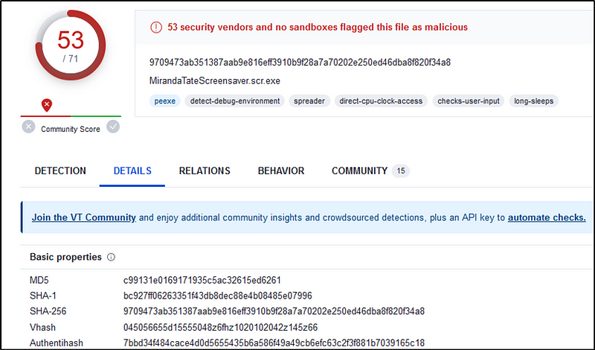The width and height of the screenshot is (595, 350).
Task: Click the community score checkmark upvote icon
Action: pyautogui.click(x=113, y=127)
